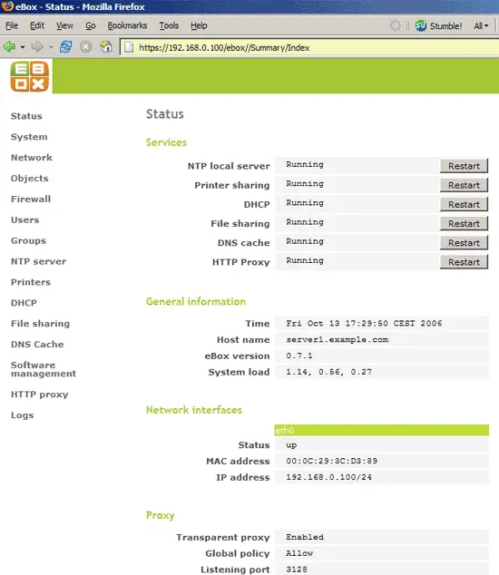The image size is (499, 575).
Task: Open Forward button history dropdown arrow
Action: pyautogui.click(x=51, y=47)
